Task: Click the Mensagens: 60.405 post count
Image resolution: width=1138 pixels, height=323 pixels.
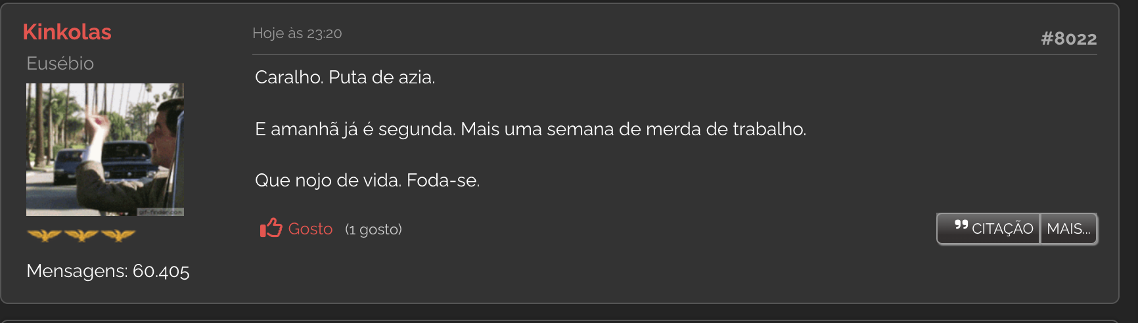Action: click(108, 270)
